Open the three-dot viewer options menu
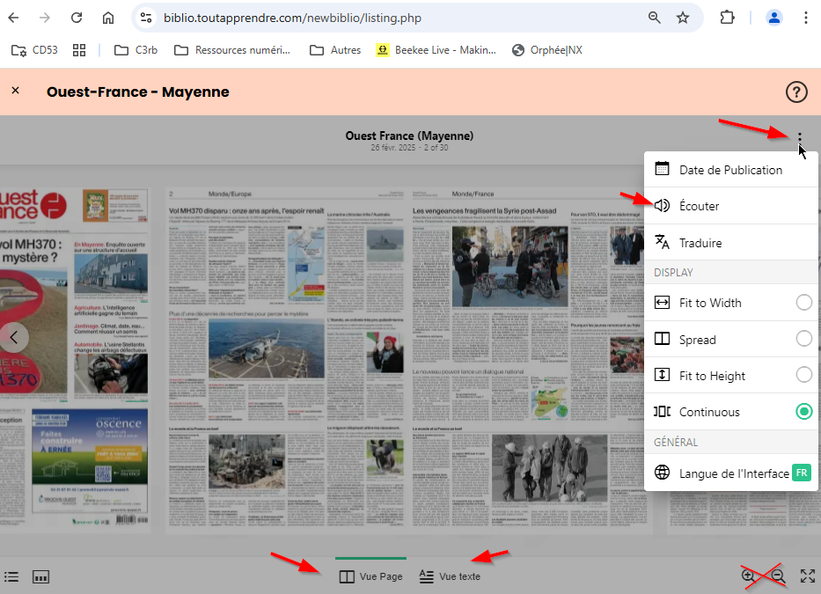Screen dimensions: 821x594 tap(799, 137)
